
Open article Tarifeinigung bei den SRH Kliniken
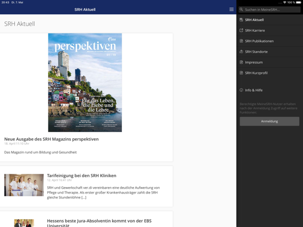[82, 175]
